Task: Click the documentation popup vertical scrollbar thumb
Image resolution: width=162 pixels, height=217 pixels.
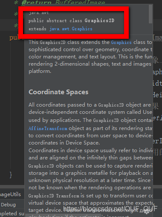Action: [x=150, y=14]
